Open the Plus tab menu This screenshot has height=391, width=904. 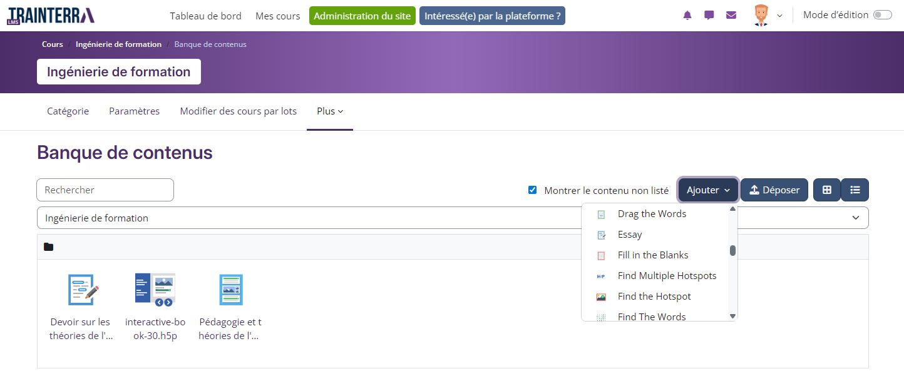click(329, 111)
